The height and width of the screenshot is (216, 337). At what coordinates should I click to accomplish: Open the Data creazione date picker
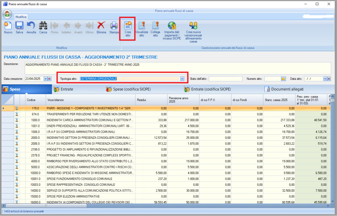tap(45, 79)
